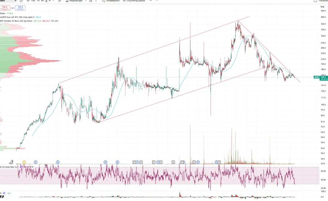Select the daily Д timeframe
The height and width of the screenshot is (201, 328).
(x=46, y=1)
